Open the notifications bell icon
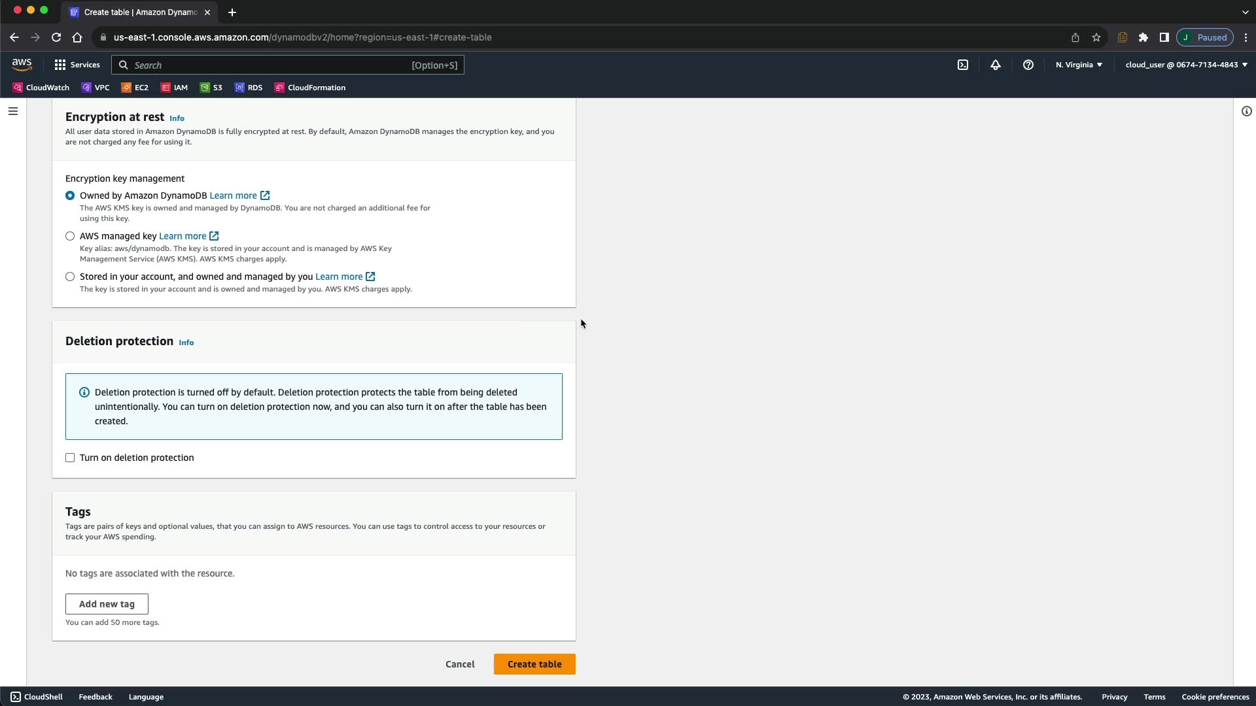The height and width of the screenshot is (706, 1256). pos(995,65)
